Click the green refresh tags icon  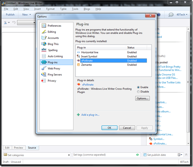[x=138, y=155]
